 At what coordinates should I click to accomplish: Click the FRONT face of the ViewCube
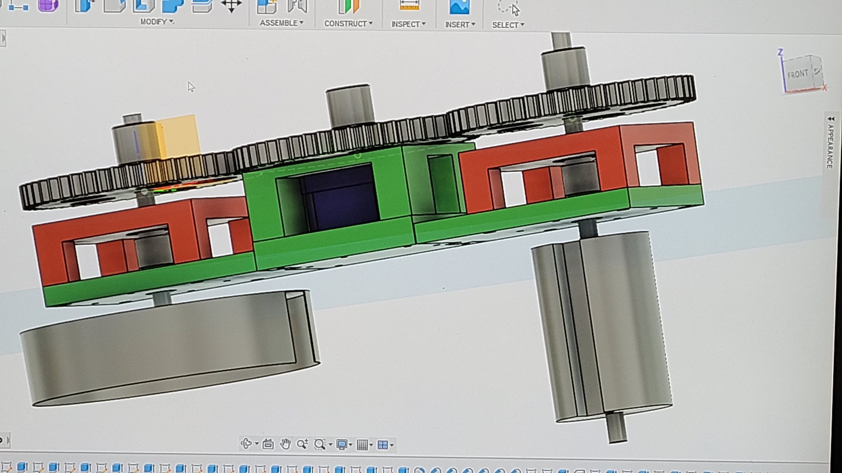(x=797, y=75)
